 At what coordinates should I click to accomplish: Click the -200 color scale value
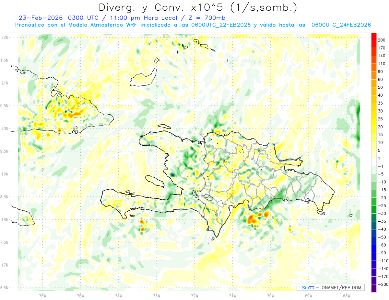[x=384, y=284]
